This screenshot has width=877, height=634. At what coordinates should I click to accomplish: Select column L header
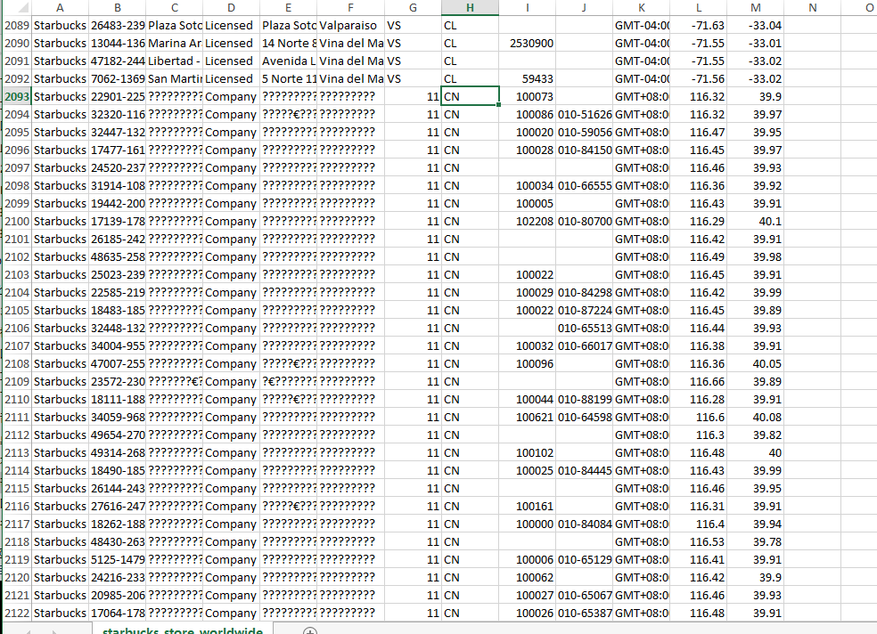pos(698,7)
